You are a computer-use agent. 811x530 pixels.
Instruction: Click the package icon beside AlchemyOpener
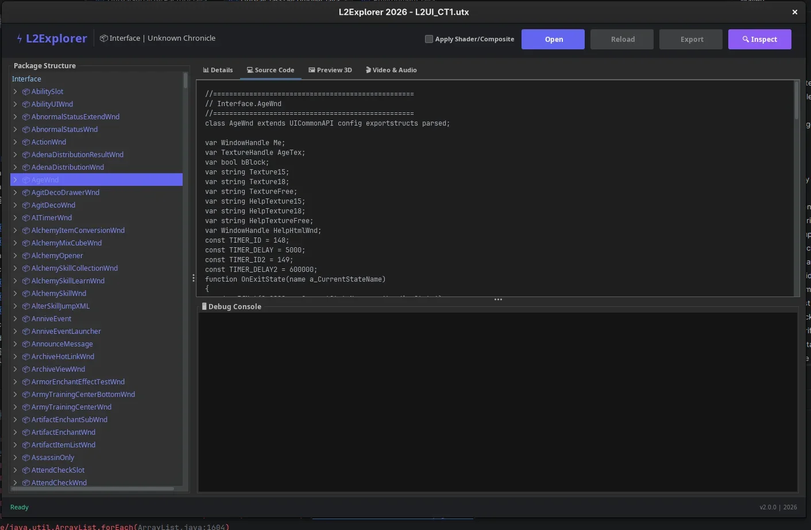point(26,256)
